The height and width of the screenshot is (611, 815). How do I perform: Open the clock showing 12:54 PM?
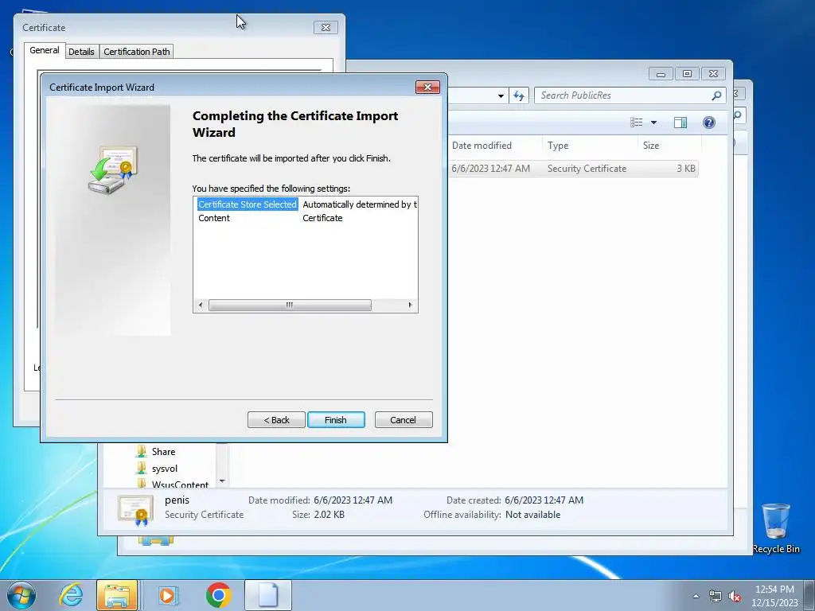[774, 595]
